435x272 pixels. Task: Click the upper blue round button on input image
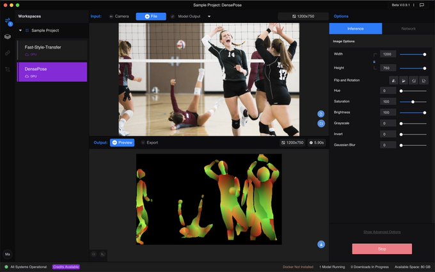[x=321, y=114]
